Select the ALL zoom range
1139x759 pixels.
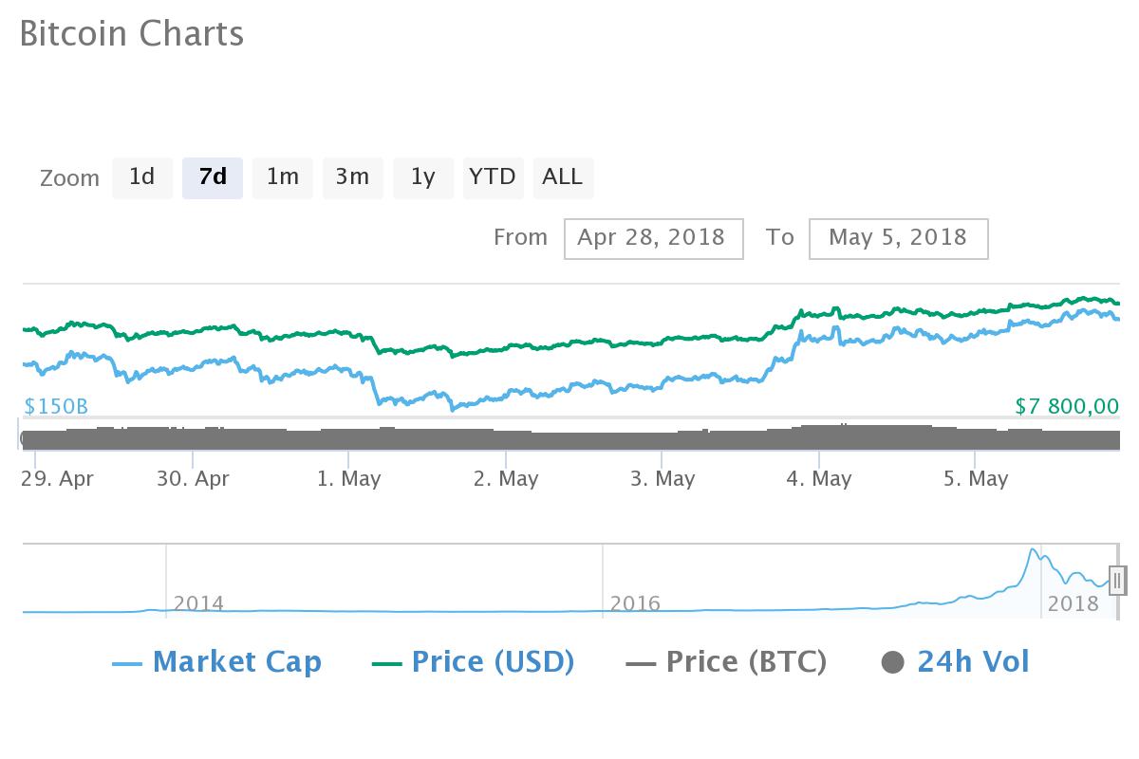point(563,177)
